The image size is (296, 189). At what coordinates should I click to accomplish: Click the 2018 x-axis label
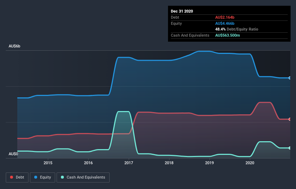tap(169, 163)
